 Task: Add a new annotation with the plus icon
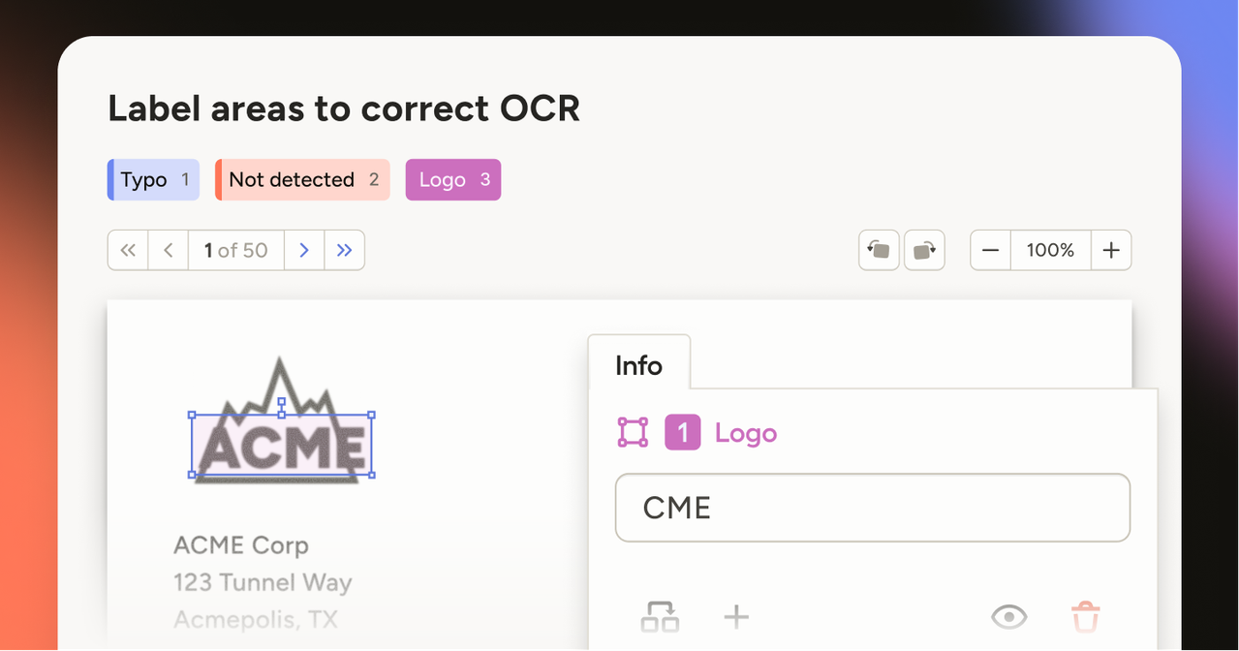736,616
